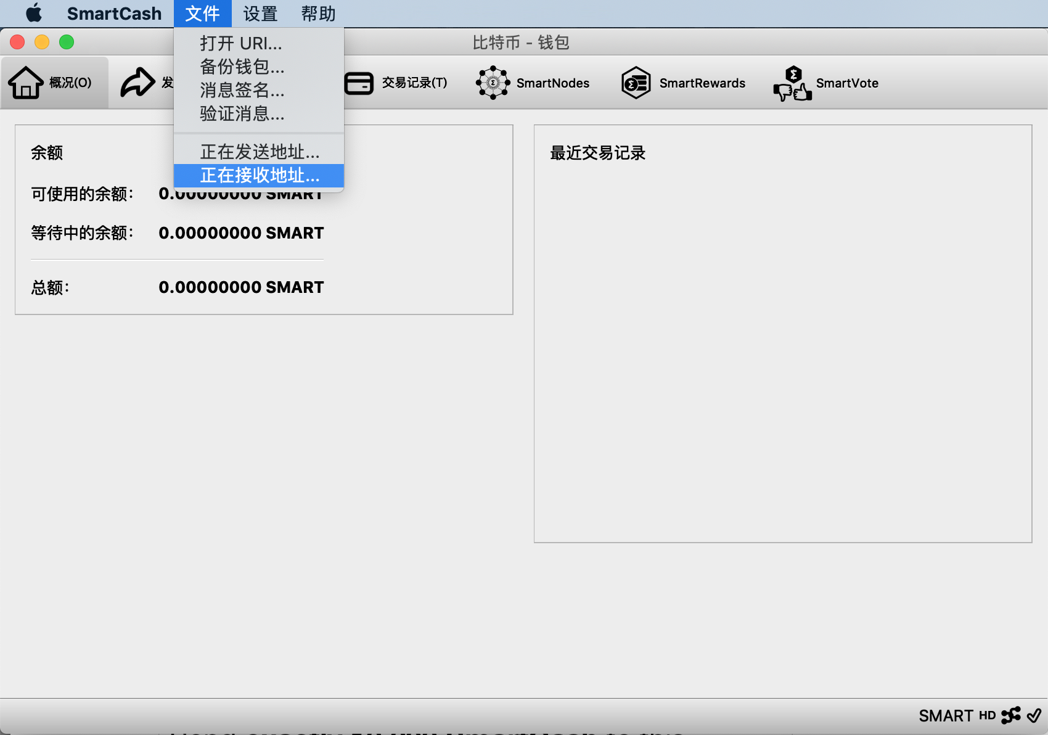
Task: Click the SmartRewards hexagon icon
Action: [x=636, y=83]
